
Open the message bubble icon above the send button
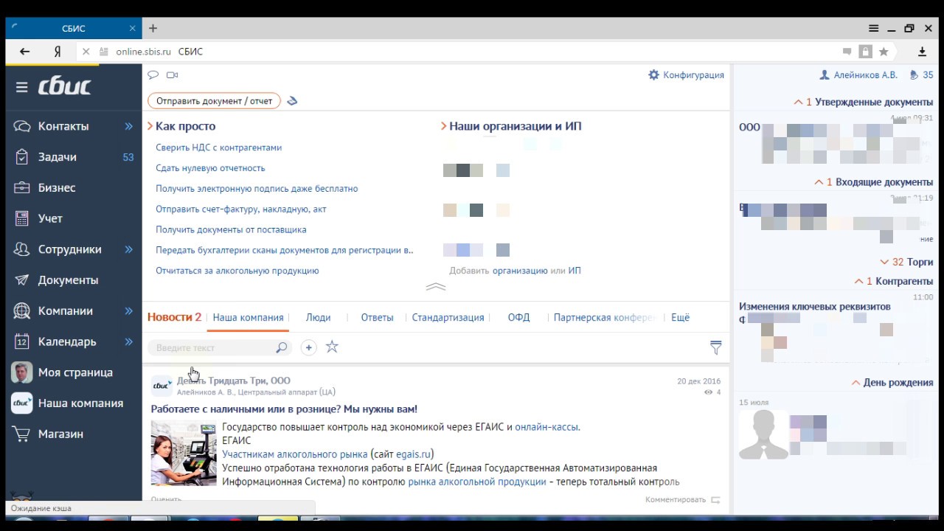click(x=153, y=74)
